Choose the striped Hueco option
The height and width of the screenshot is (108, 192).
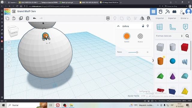[x=140, y=36]
